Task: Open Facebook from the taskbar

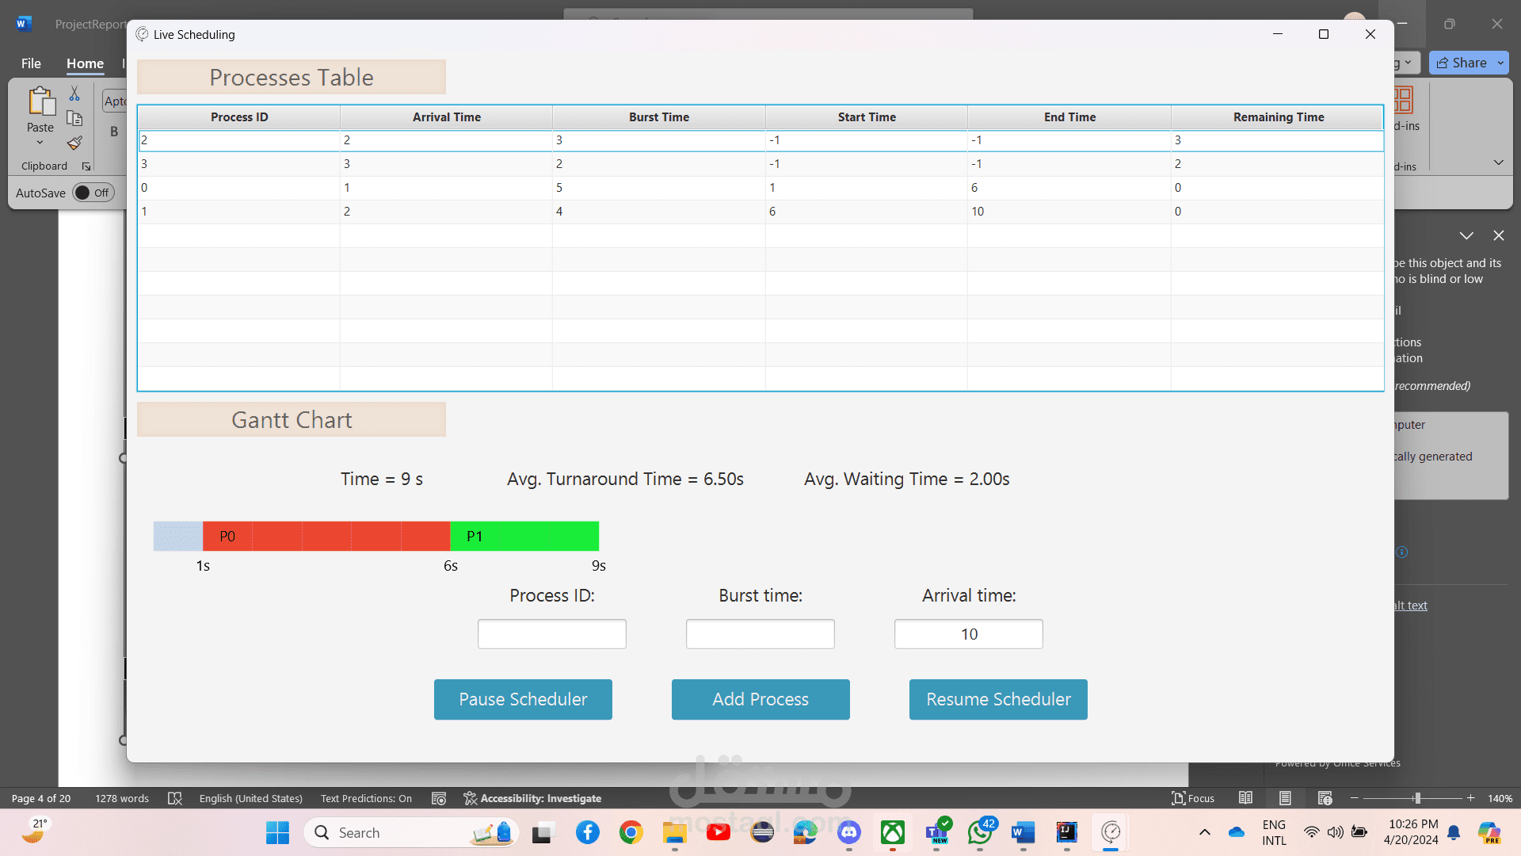Action: [x=588, y=832]
